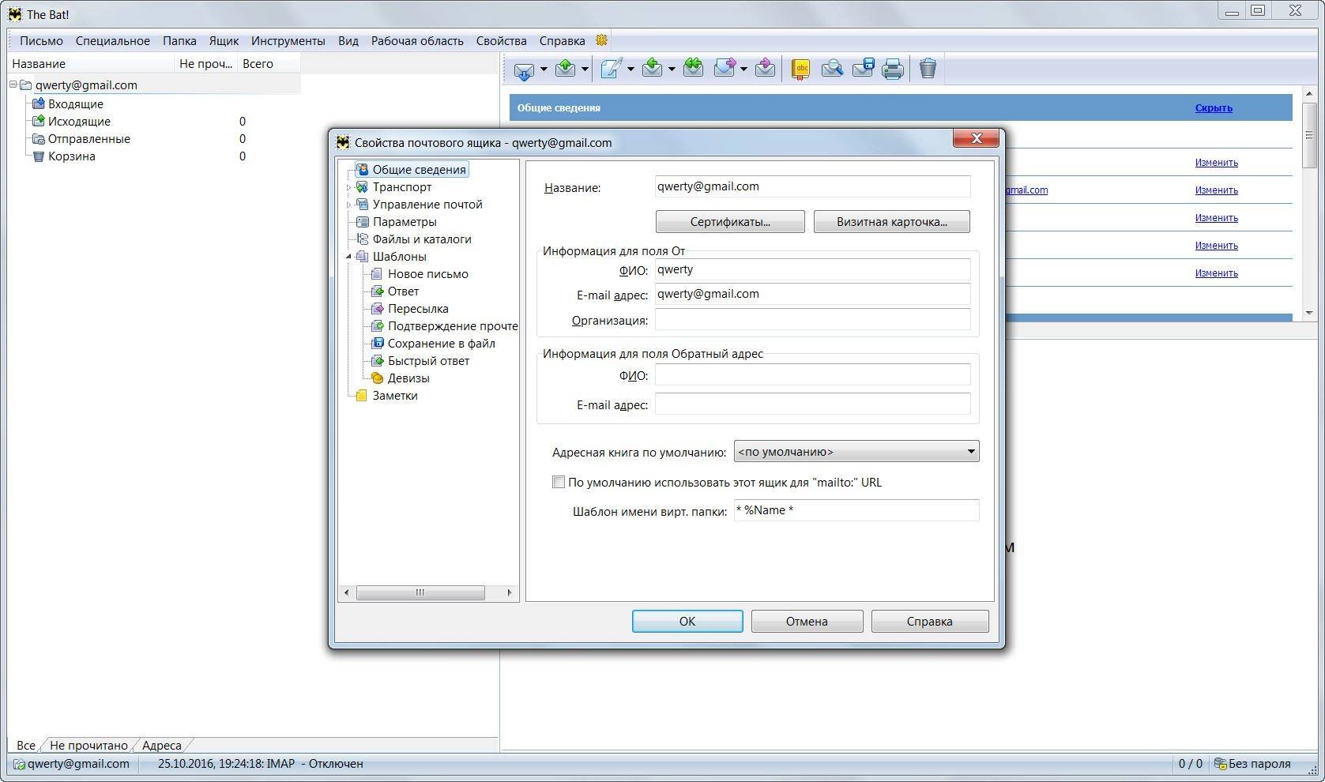This screenshot has height=782, width=1325.
Task: Select Быстрый ответ template item
Action: [428, 361]
